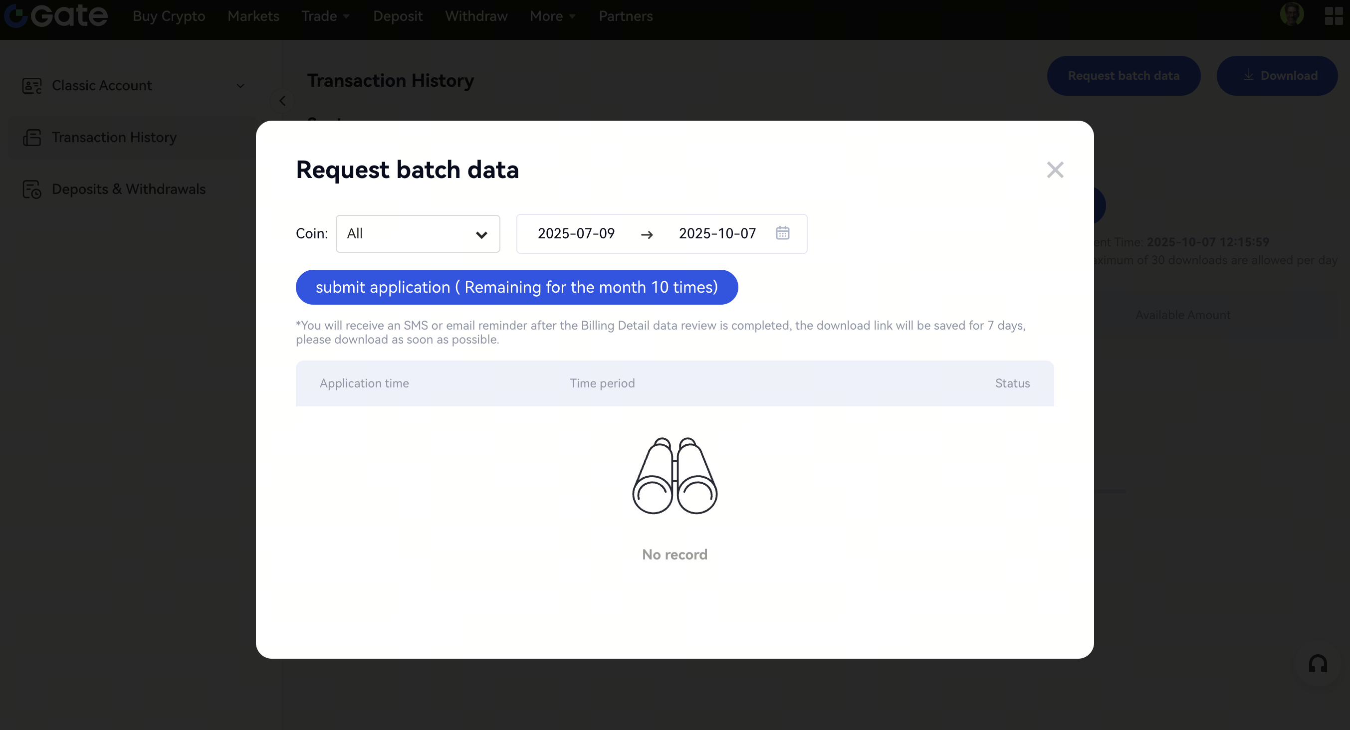Screen dimensions: 1350x730
Task: Open the Buy Crypto nav item
Action: [x=169, y=16]
